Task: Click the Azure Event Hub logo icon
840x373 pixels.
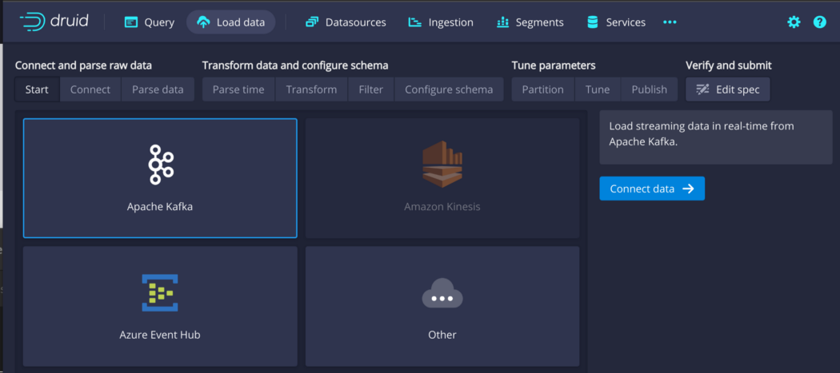Action: click(x=160, y=292)
